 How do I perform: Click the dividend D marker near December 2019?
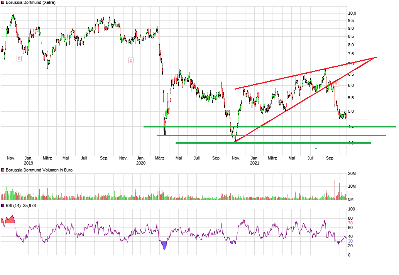coord(131,60)
